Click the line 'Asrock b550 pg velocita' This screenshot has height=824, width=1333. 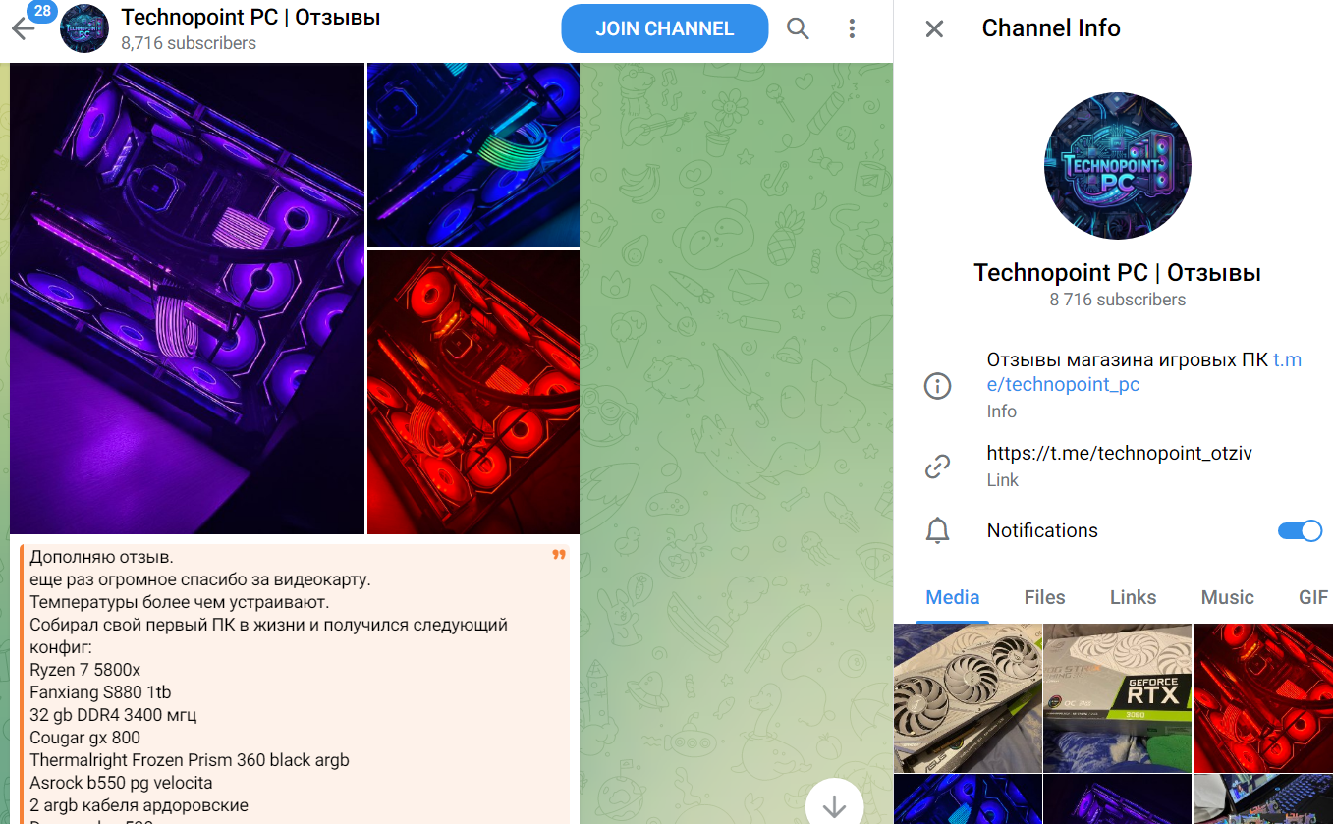coord(121,783)
